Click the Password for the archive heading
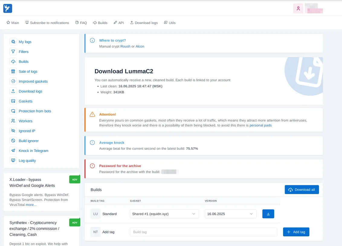 (120, 166)
